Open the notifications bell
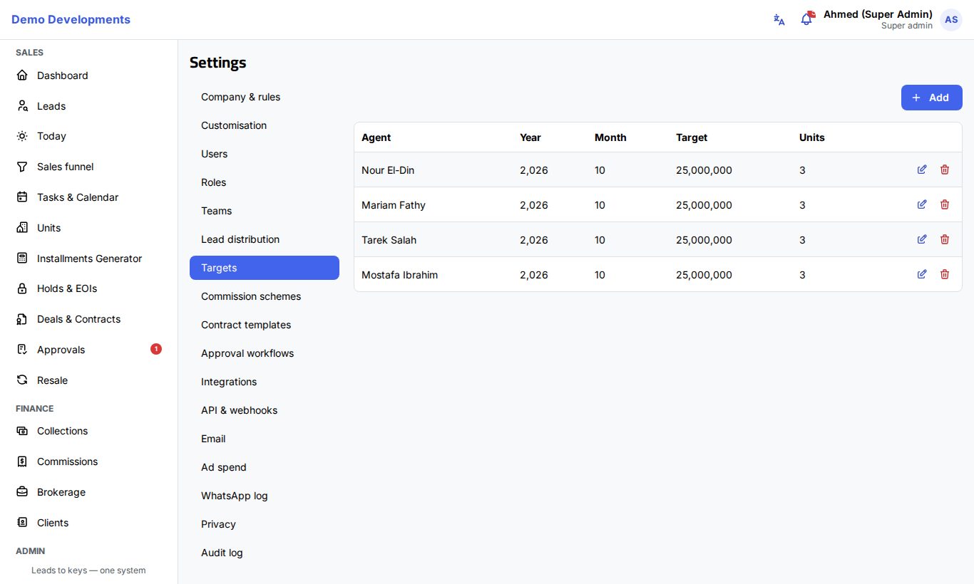This screenshot has width=974, height=584. pos(806,20)
